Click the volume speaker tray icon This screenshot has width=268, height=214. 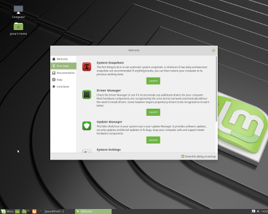(x=258, y=211)
